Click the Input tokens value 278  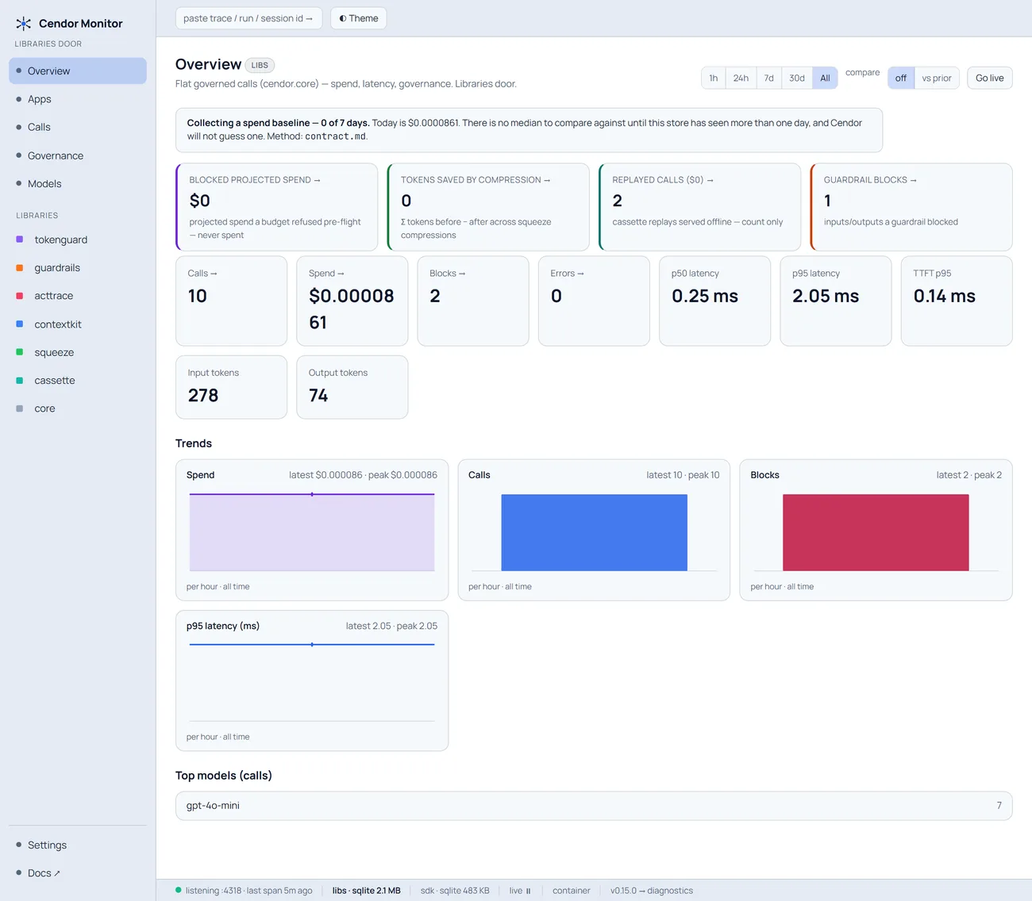[203, 395]
